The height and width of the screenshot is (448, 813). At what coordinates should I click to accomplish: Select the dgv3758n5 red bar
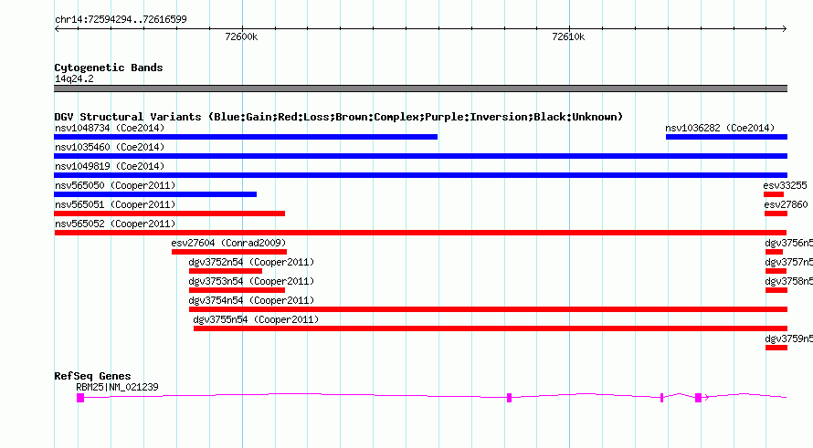click(x=776, y=290)
